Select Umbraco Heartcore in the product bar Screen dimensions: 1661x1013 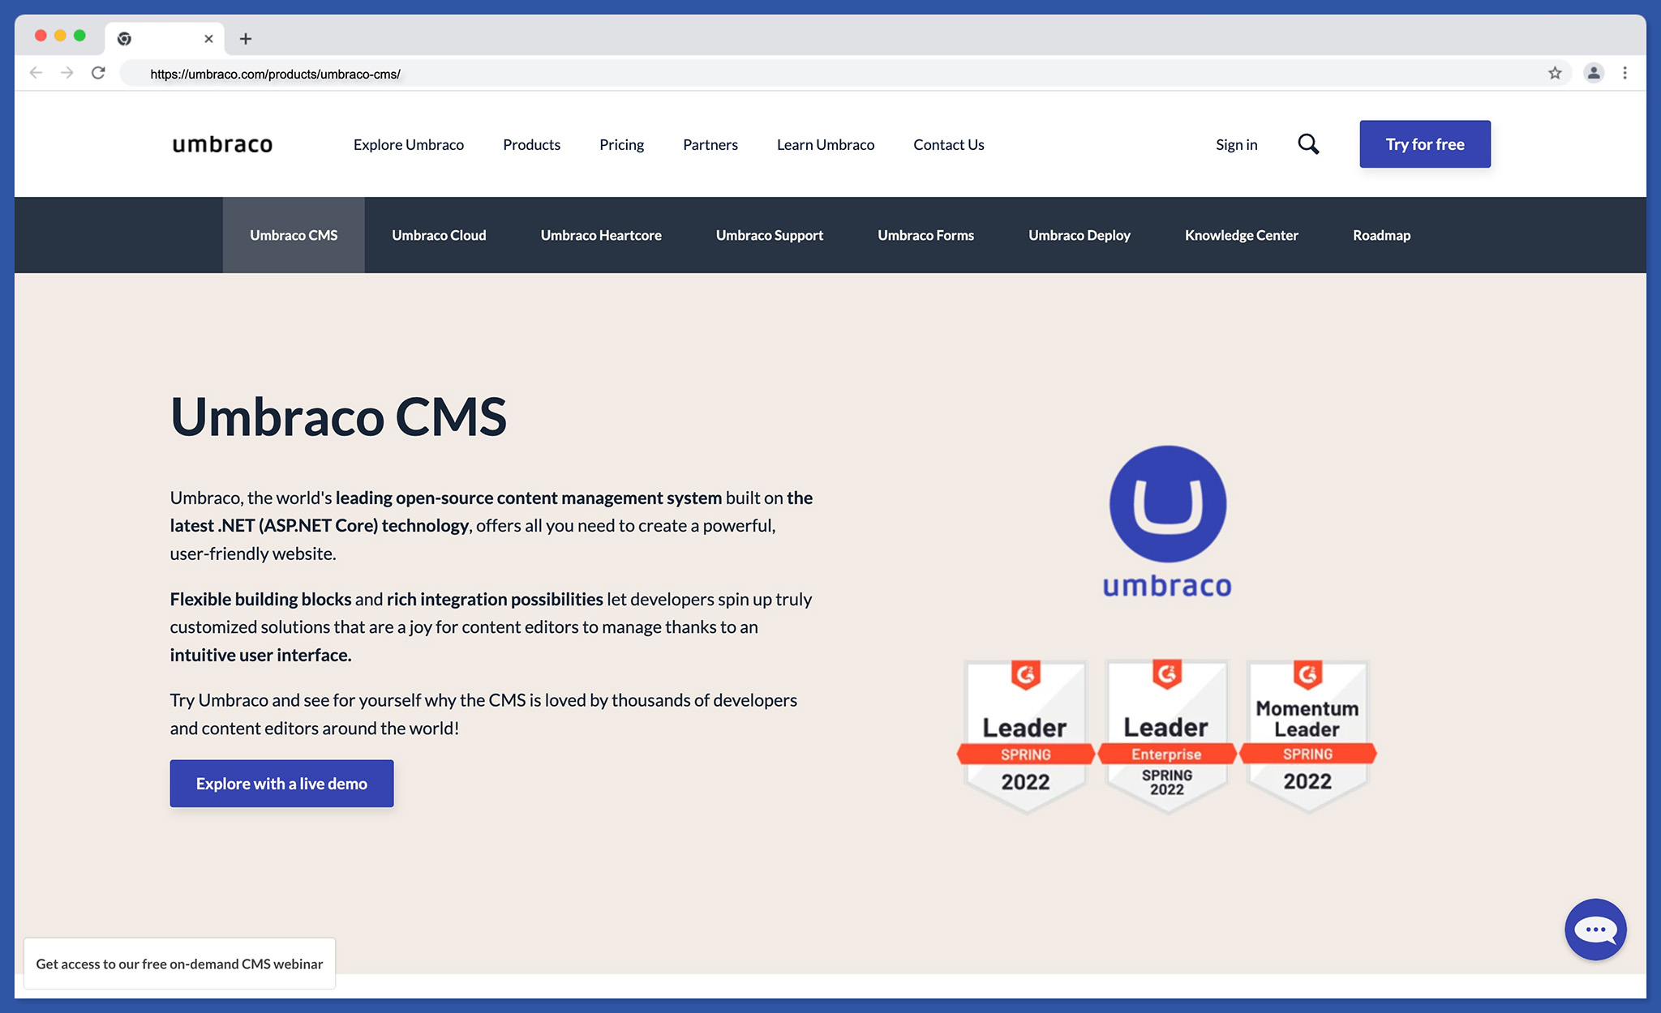[x=600, y=235]
